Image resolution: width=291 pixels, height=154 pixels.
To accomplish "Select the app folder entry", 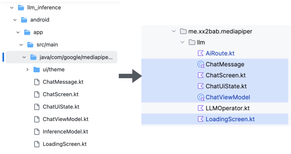I will [38, 32].
